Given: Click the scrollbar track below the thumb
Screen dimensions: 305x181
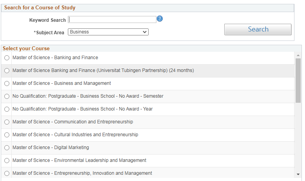Looking at the screenshot, I should pyautogui.click(x=298, y=137).
